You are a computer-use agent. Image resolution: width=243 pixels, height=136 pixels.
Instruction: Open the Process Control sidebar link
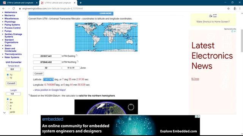pyautogui.click(x=13, y=28)
